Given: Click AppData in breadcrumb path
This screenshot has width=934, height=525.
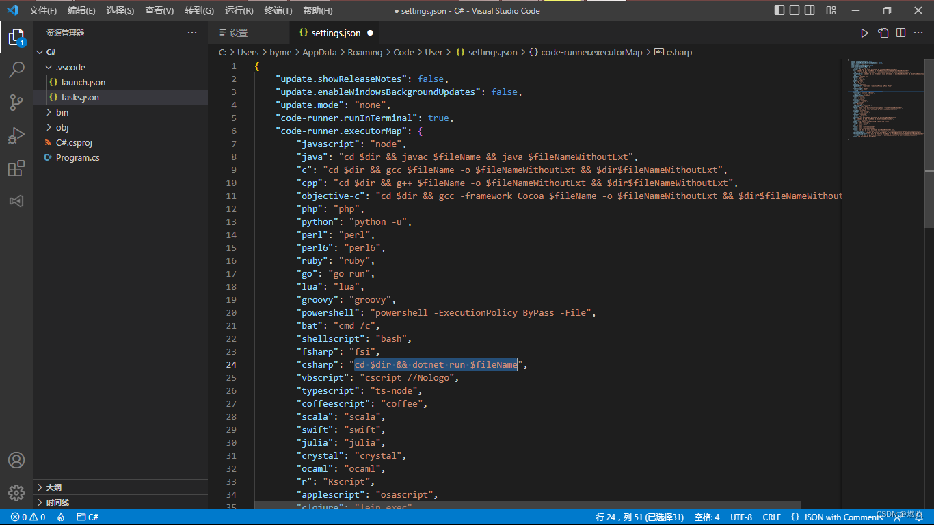Looking at the screenshot, I should pos(319,52).
